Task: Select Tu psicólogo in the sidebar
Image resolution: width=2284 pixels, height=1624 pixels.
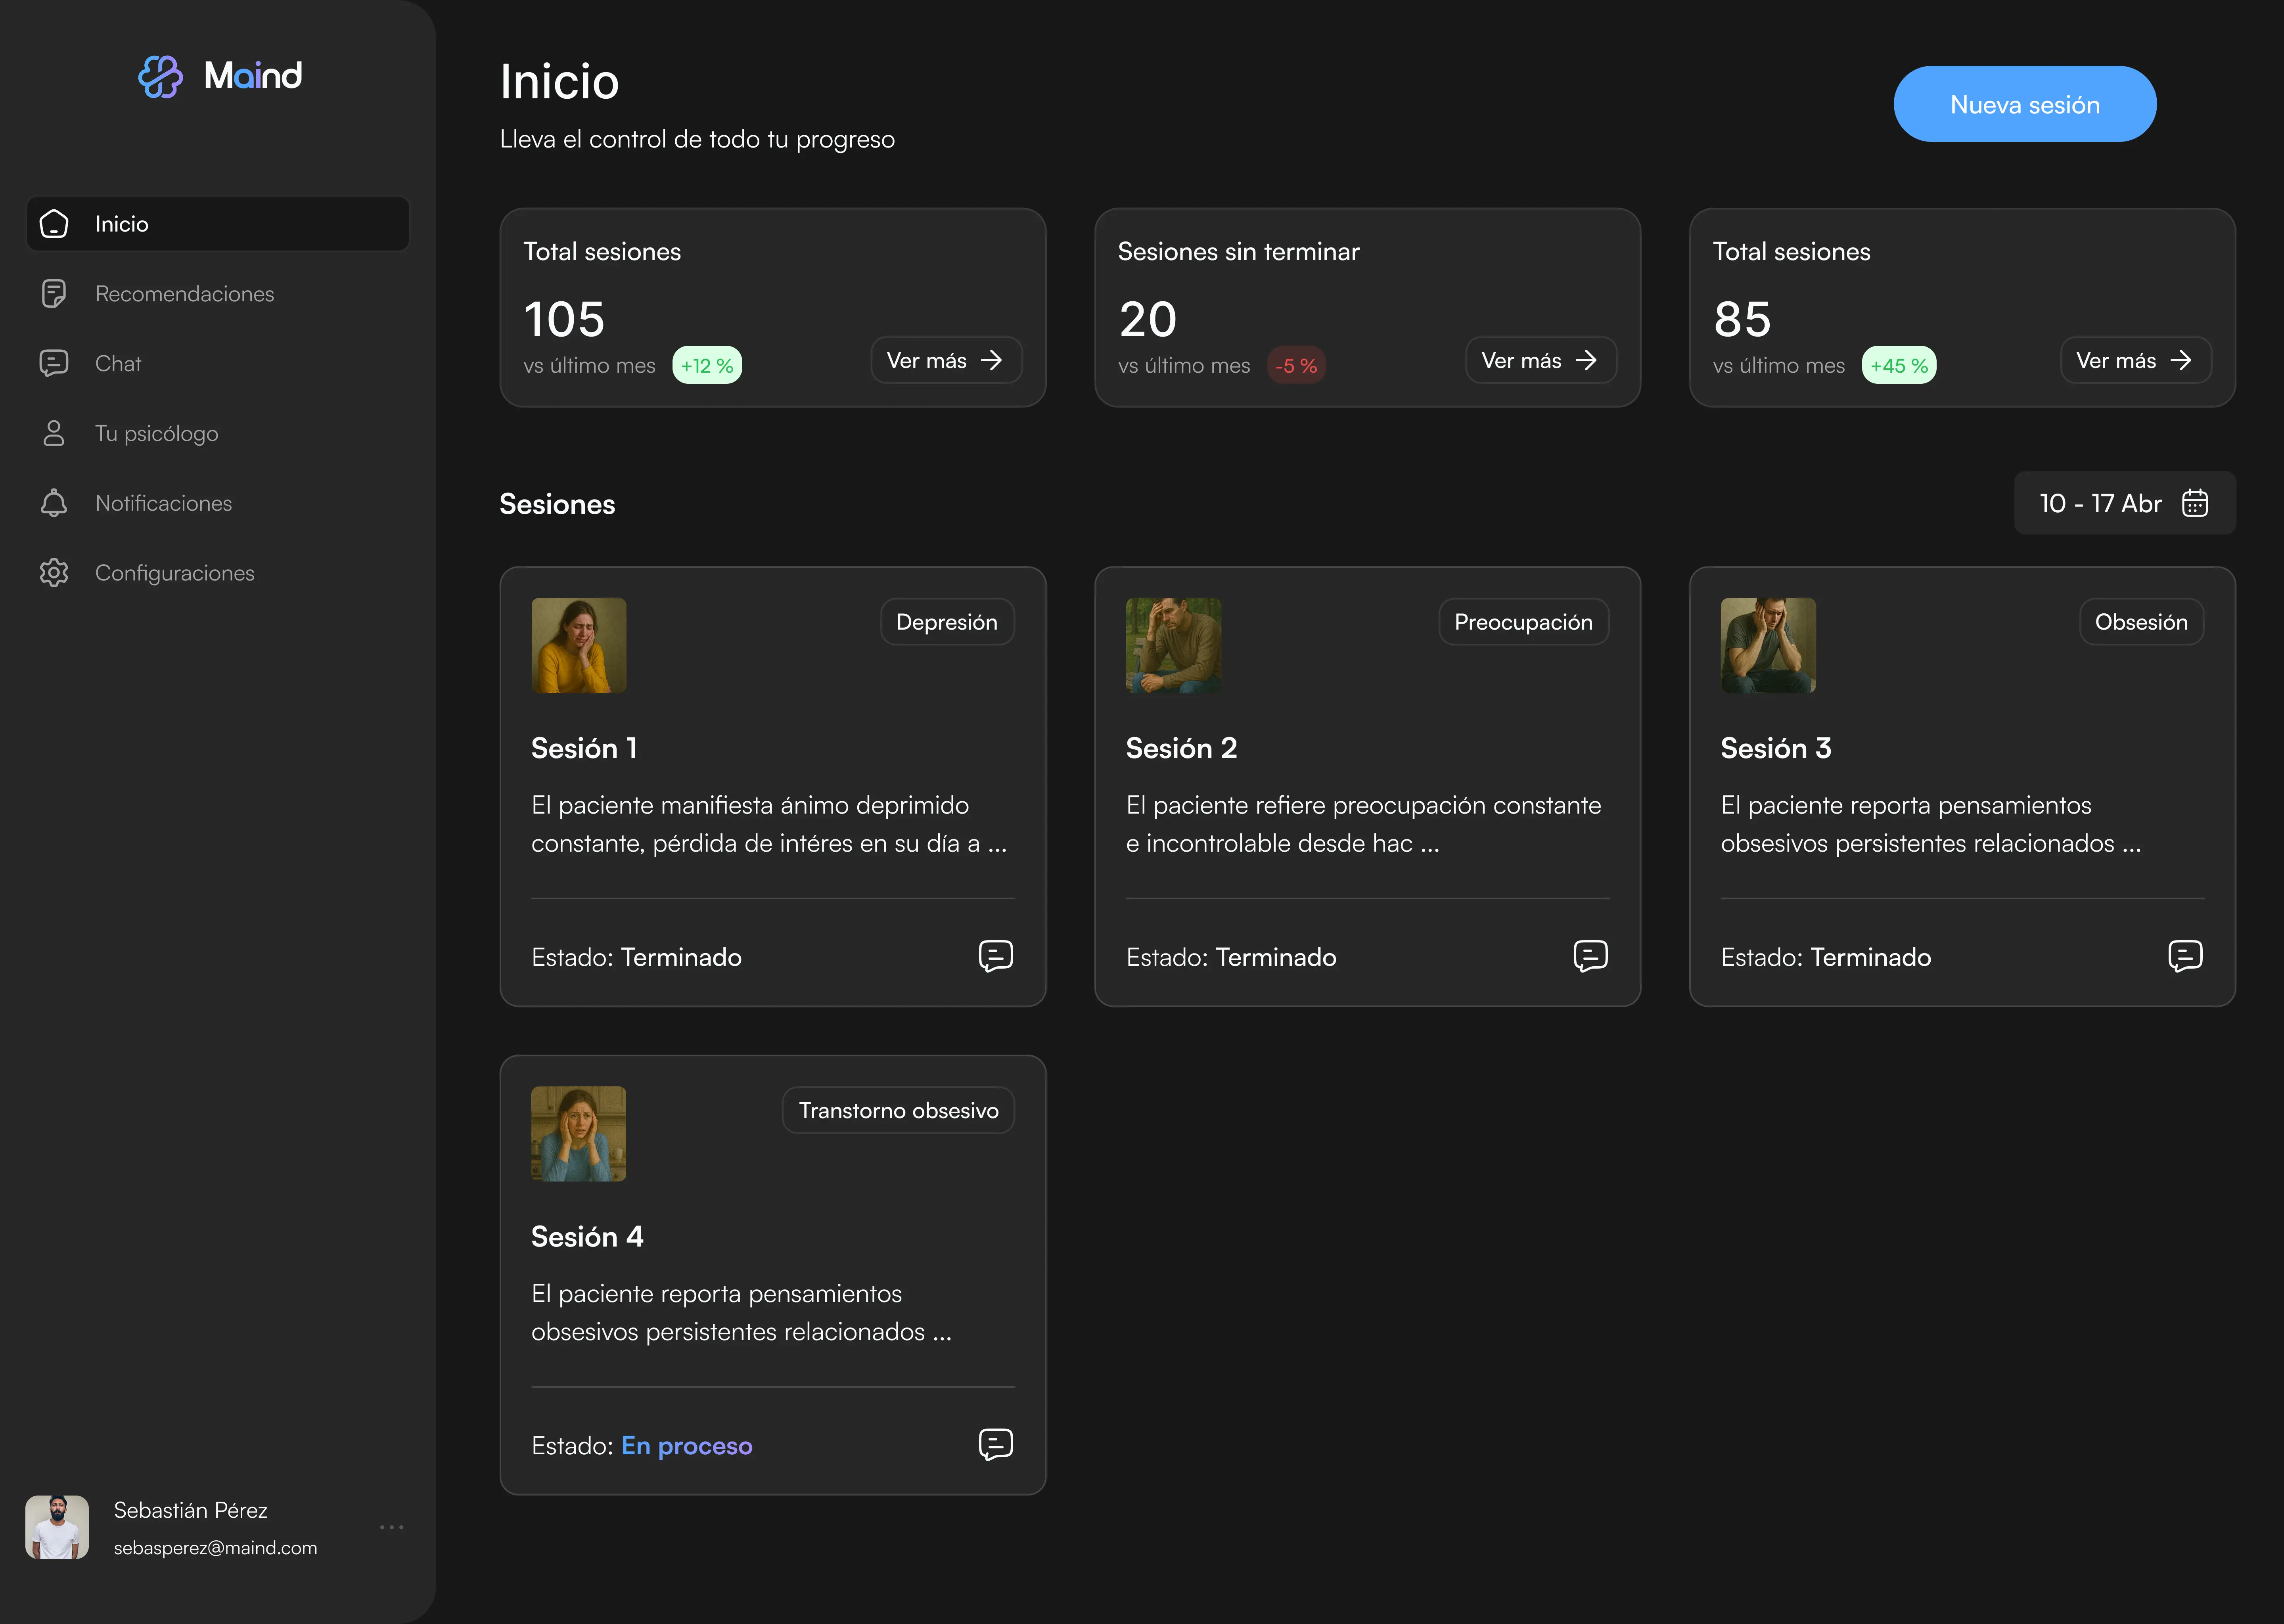Action: pyautogui.click(x=218, y=433)
